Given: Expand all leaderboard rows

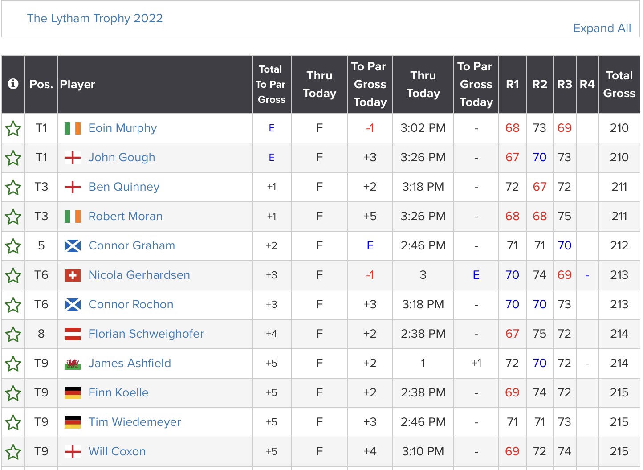Looking at the screenshot, I should click(x=602, y=28).
